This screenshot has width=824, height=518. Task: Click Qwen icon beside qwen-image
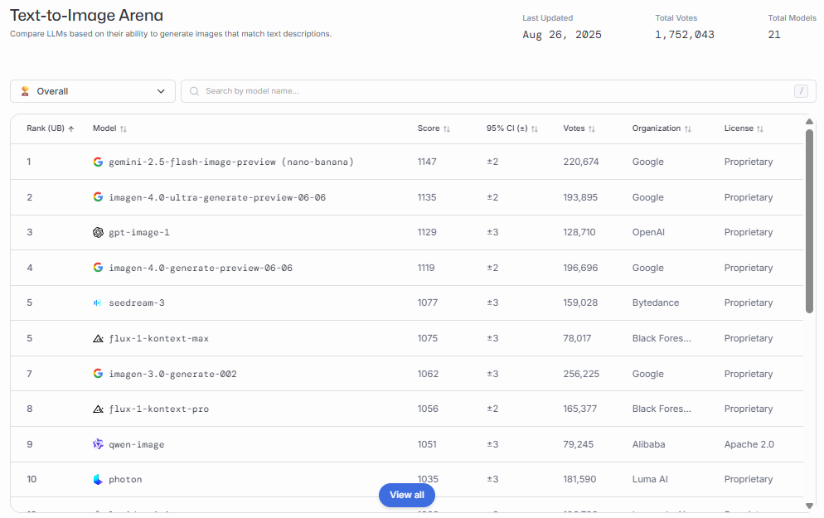pyautogui.click(x=98, y=444)
